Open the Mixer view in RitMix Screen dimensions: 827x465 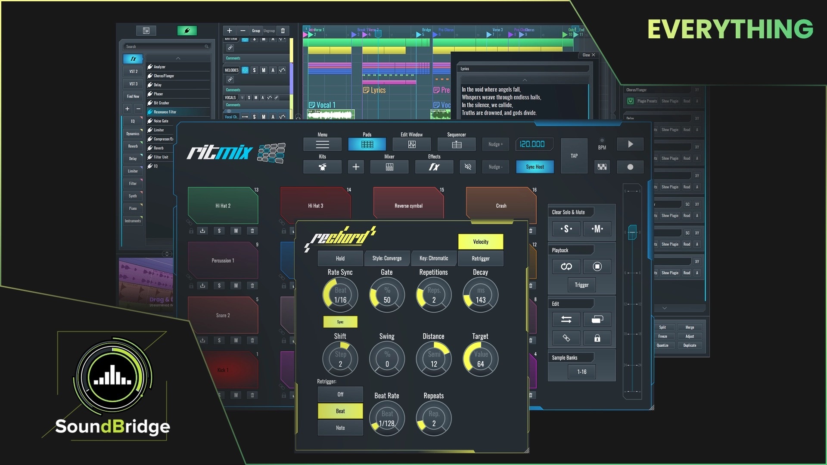(x=389, y=167)
